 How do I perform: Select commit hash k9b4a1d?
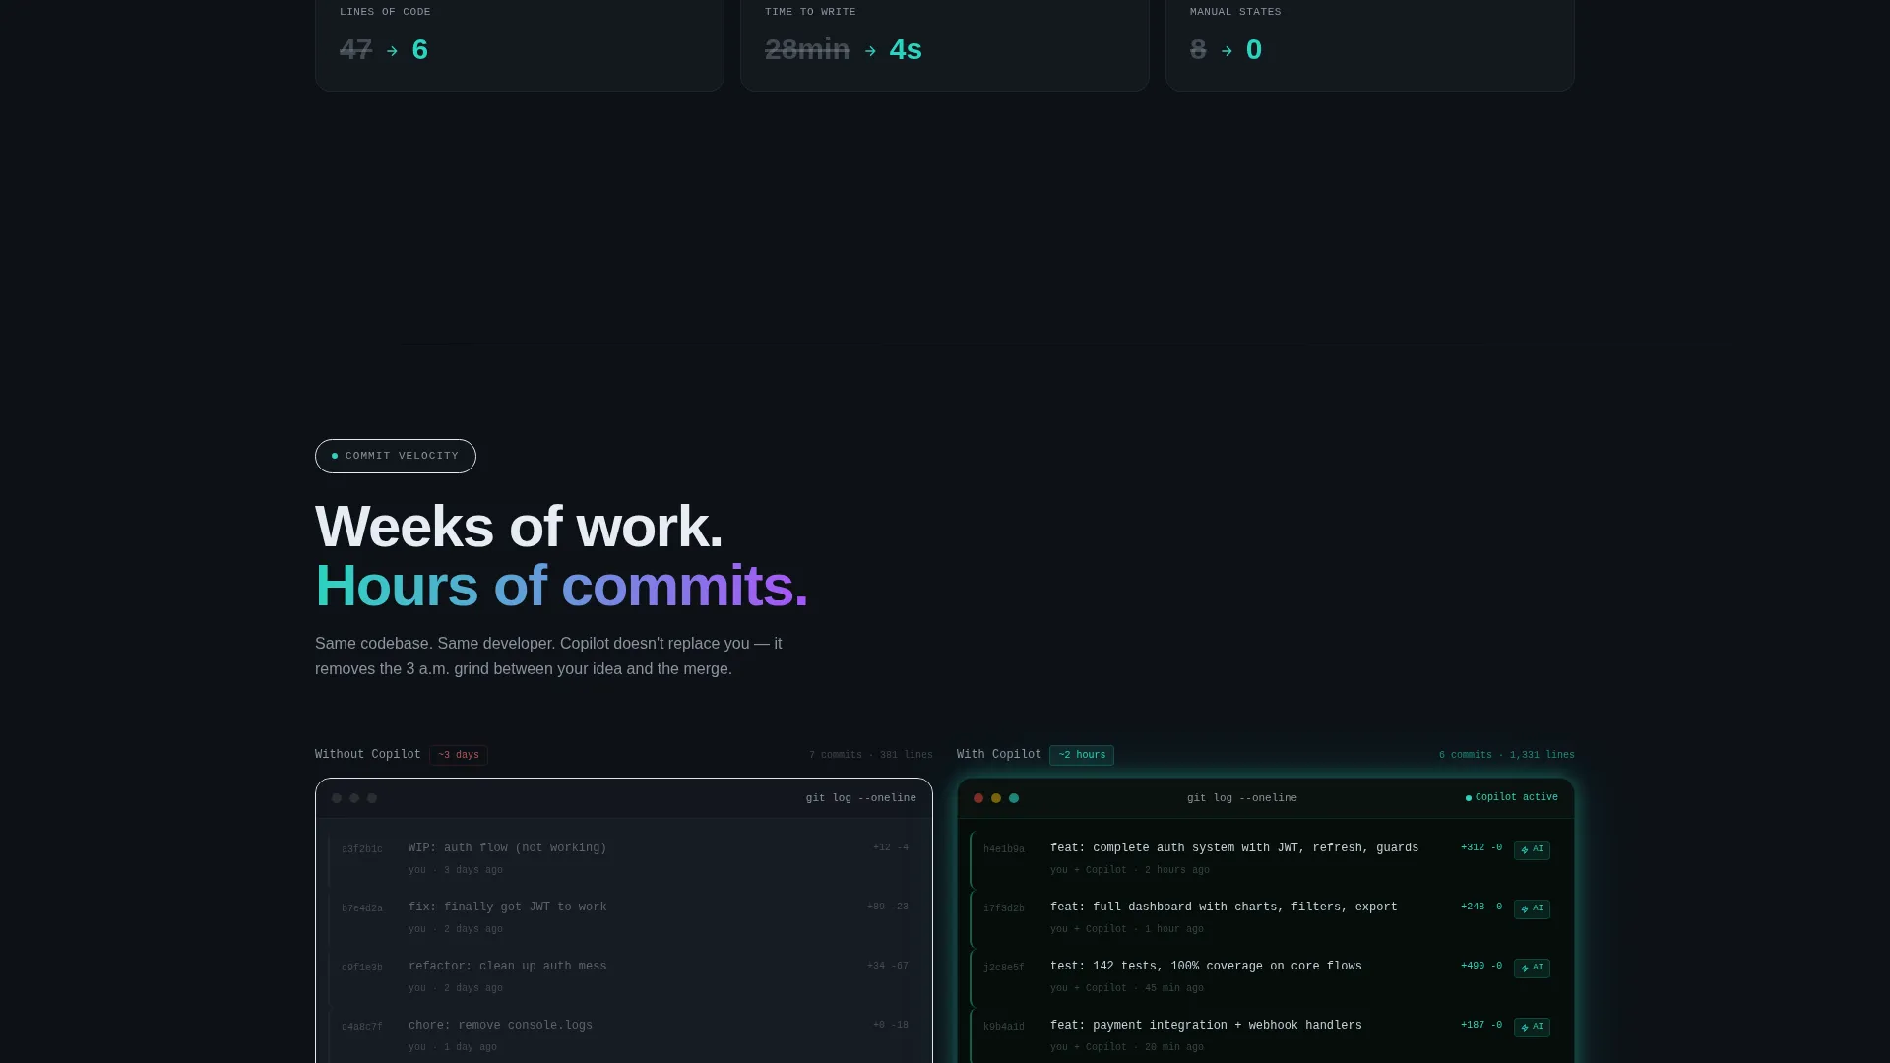point(1004,1027)
